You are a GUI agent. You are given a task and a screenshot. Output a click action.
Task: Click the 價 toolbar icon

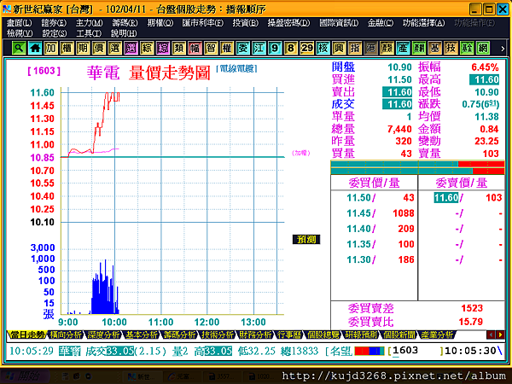(99, 49)
